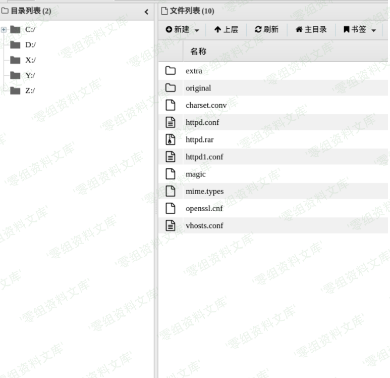The height and width of the screenshot is (378, 390).
Task: Select the mime.types file row
Action: click(204, 191)
